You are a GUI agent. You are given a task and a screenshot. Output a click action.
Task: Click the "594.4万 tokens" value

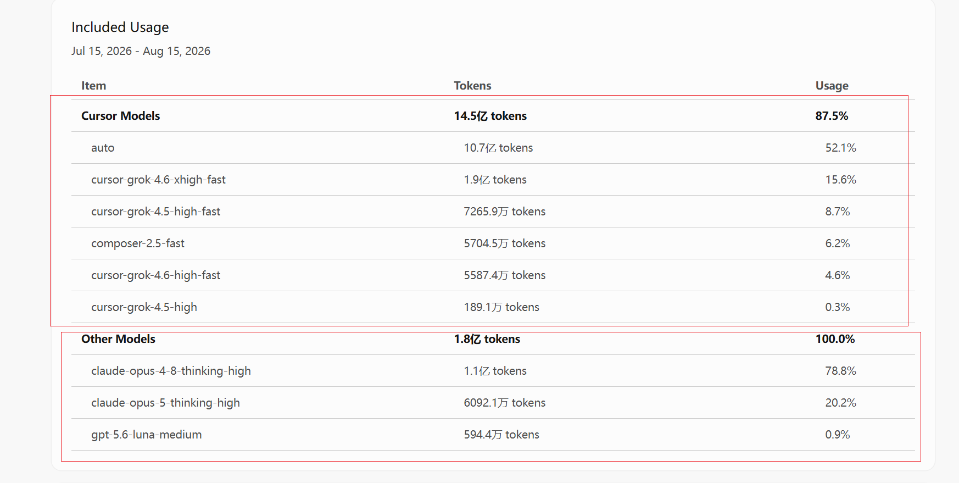tap(501, 435)
